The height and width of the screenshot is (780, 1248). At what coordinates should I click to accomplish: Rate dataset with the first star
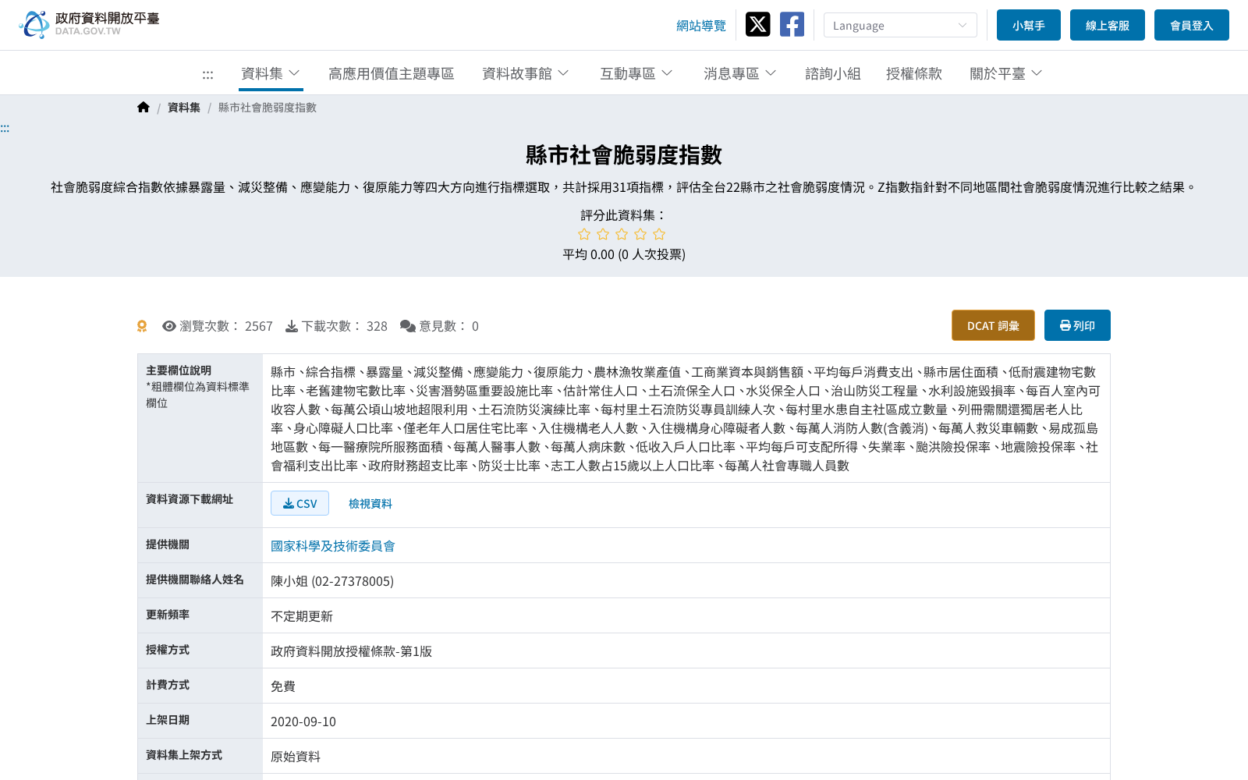click(584, 234)
